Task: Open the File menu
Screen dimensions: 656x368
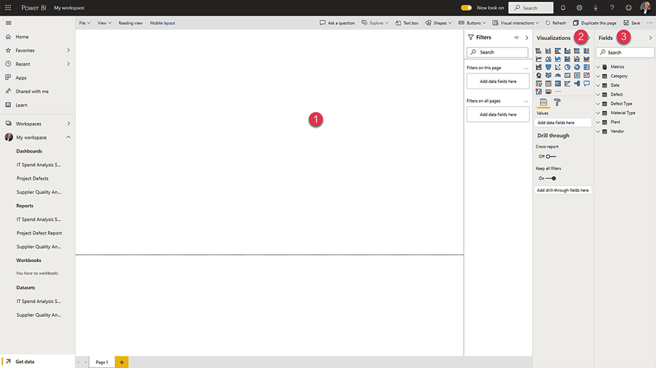Action: pos(85,23)
